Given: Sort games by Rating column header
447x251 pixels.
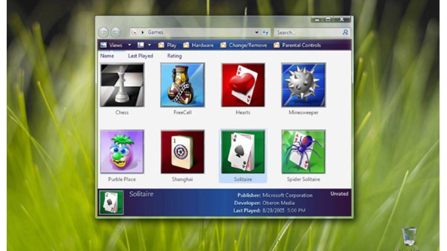Looking at the screenshot, I should tap(174, 56).
